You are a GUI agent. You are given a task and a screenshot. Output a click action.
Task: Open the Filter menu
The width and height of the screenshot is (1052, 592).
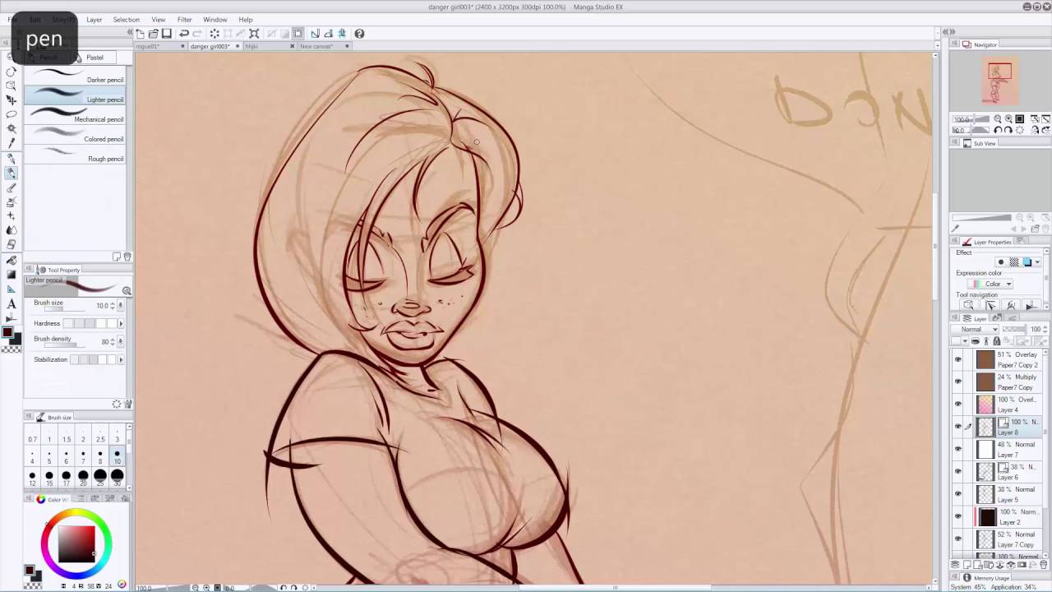184,19
